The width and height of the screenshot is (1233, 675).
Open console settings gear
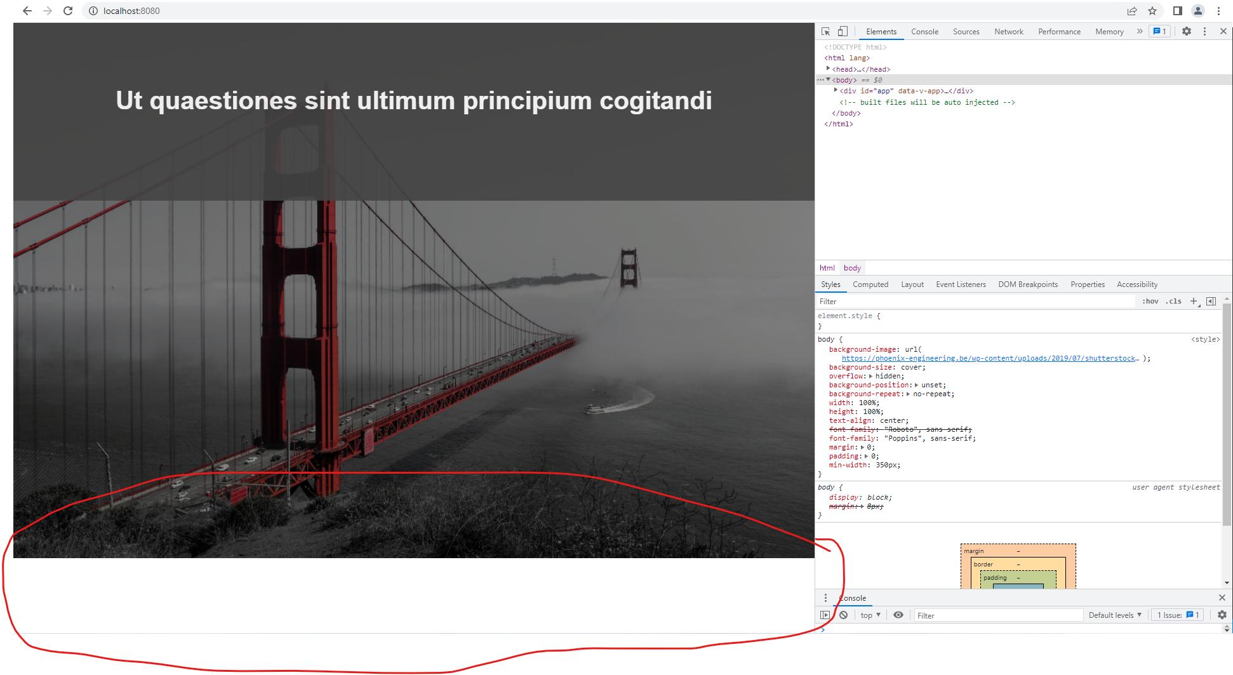click(1222, 615)
